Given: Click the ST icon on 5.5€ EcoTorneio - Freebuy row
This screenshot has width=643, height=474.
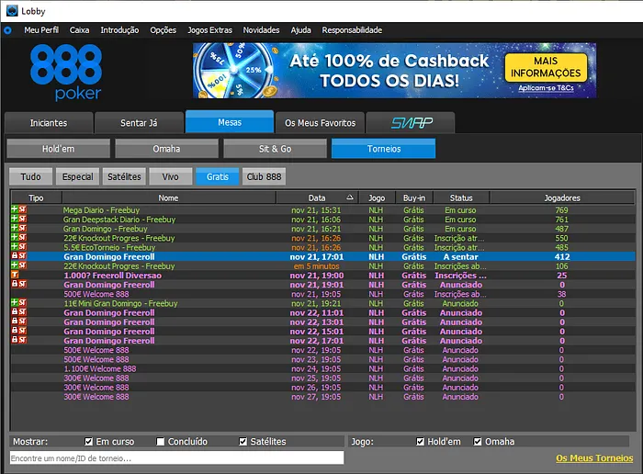Looking at the screenshot, I should pos(22,246).
